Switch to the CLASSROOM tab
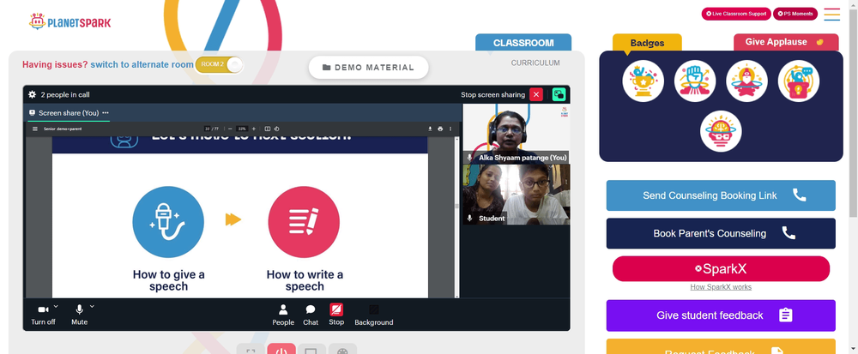The image size is (858, 354). (x=523, y=43)
